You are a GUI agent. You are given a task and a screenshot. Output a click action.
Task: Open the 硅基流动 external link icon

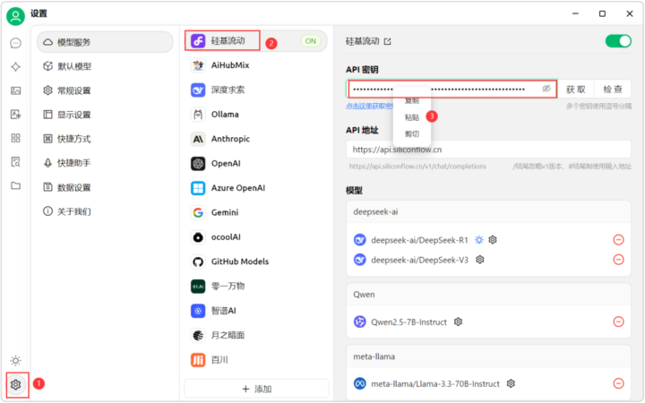point(388,41)
